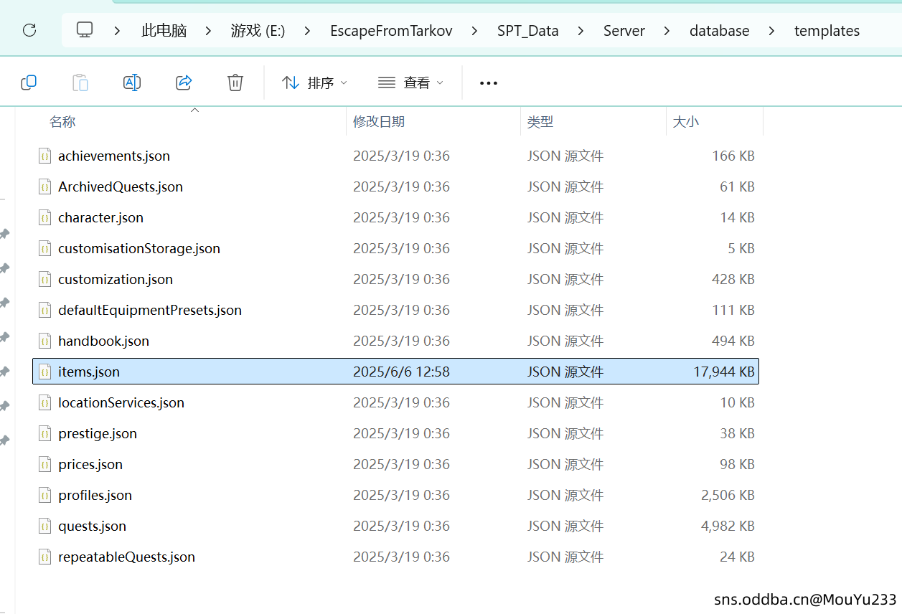Rename the selected file via toolbar icon

(x=132, y=82)
